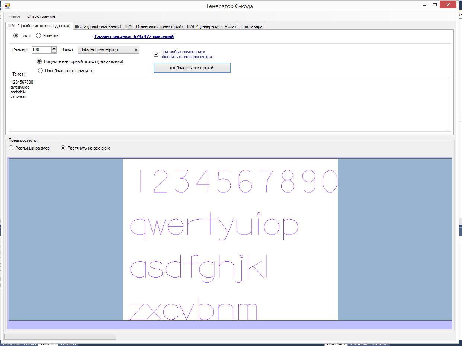This screenshot has width=462, height=346.
Task: Increase font size with up arrow
Action: (54, 48)
